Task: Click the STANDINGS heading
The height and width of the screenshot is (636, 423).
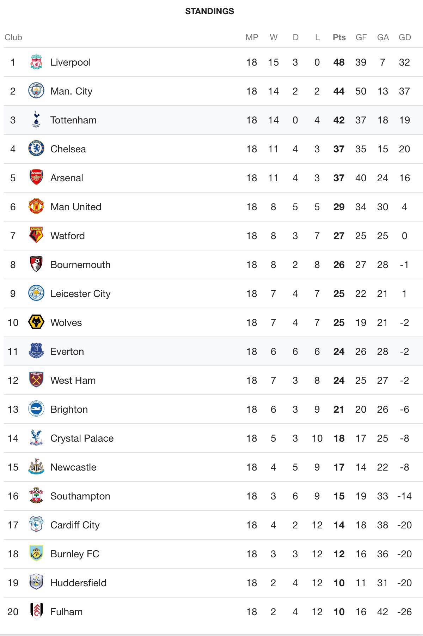Action: 209,11
